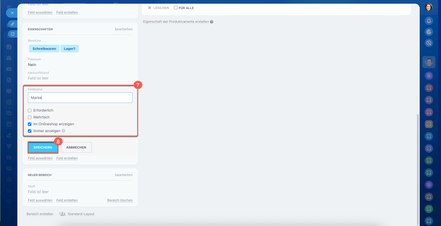
Task: Click inside the Feldname input field
Action: 80,97
